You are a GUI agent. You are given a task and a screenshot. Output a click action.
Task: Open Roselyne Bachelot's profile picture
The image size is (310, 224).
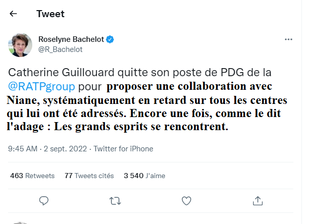coord(20,44)
